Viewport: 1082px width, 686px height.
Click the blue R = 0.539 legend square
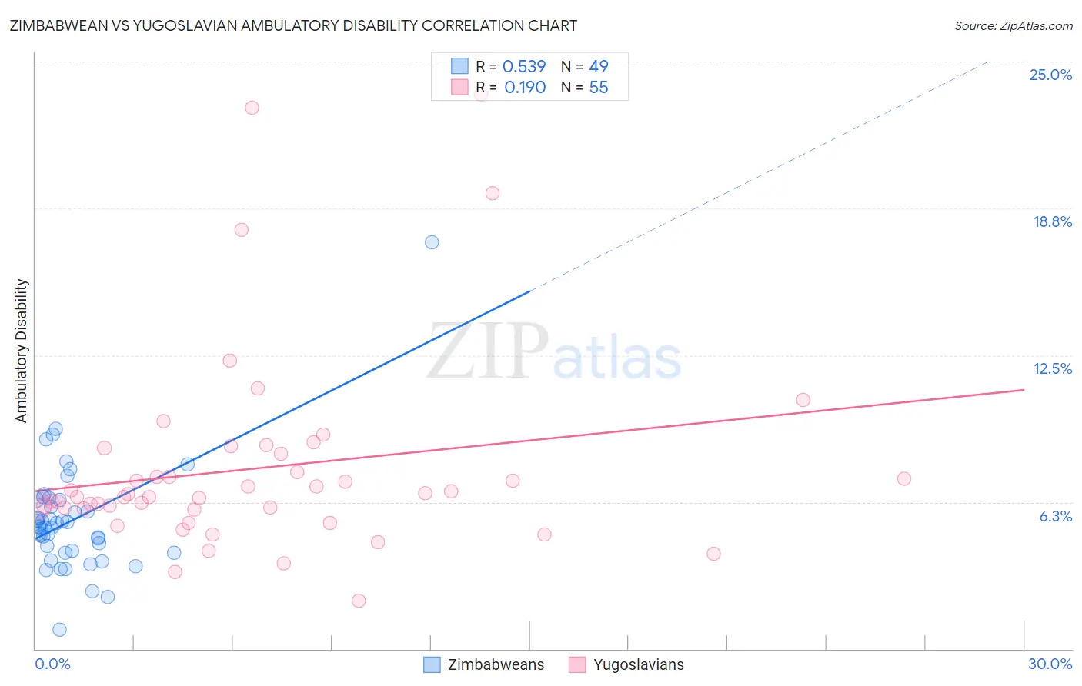click(459, 66)
